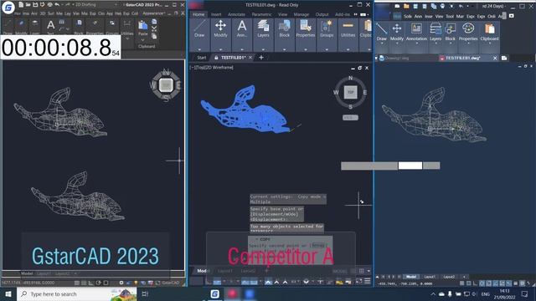Select the Start document tab in Competitor A
This screenshot has height=301, width=536.
pos(202,58)
